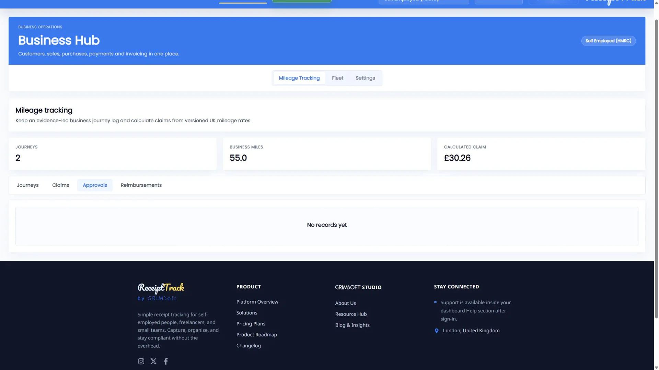
Task: Open the Platform Overview link
Action: coord(257,302)
